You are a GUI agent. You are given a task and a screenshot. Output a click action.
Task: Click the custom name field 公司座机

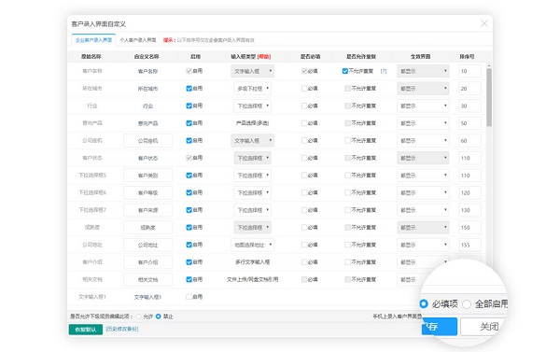(147, 140)
